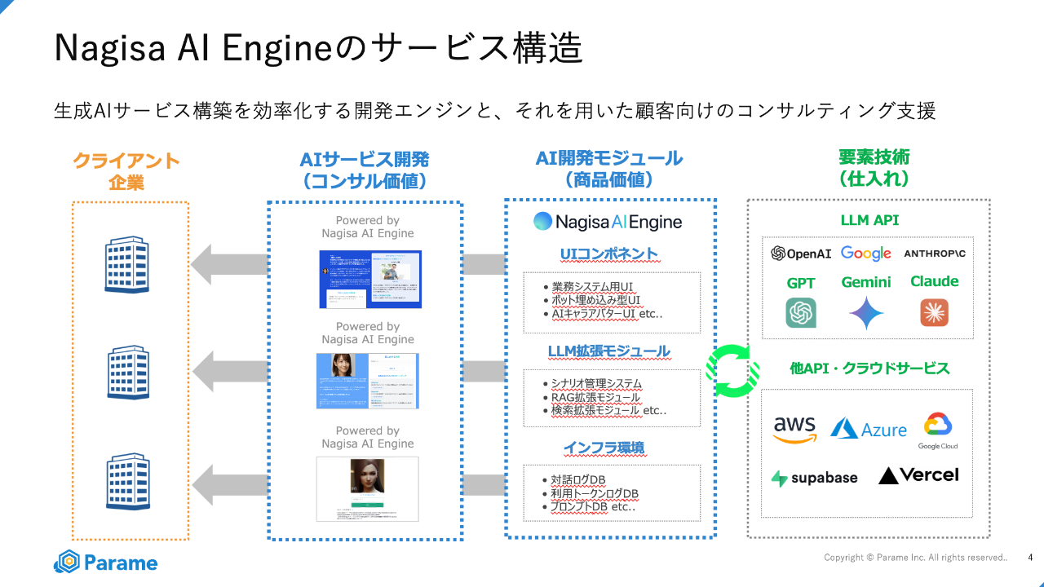Click the blue Gemini sparkle icon
The image size is (1044, 587).
(865, 313)
